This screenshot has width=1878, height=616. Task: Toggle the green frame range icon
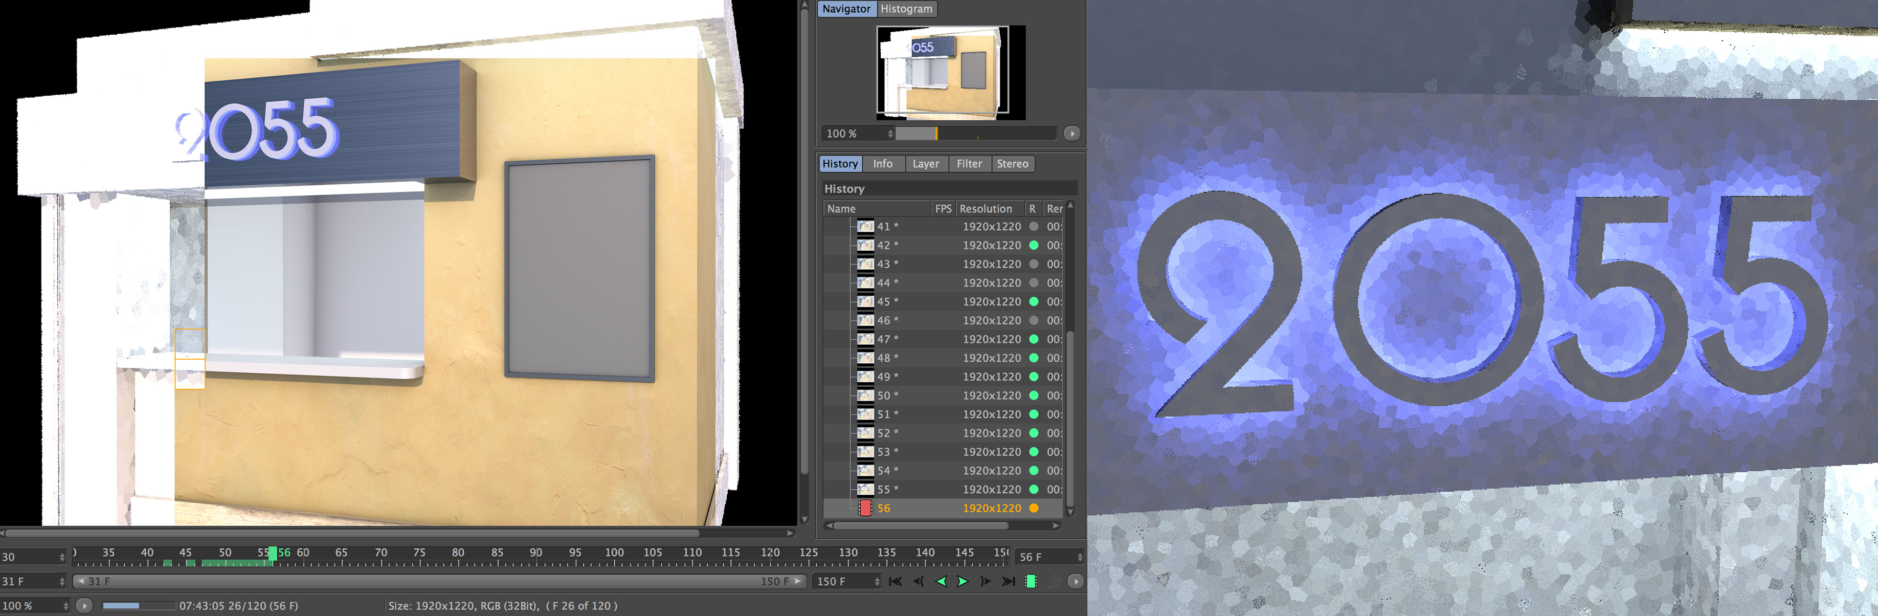tap(1031, 581)
